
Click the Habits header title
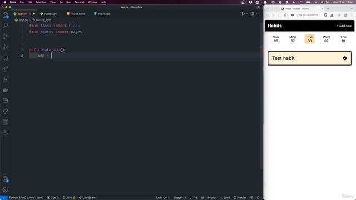(x=275, y=26)
